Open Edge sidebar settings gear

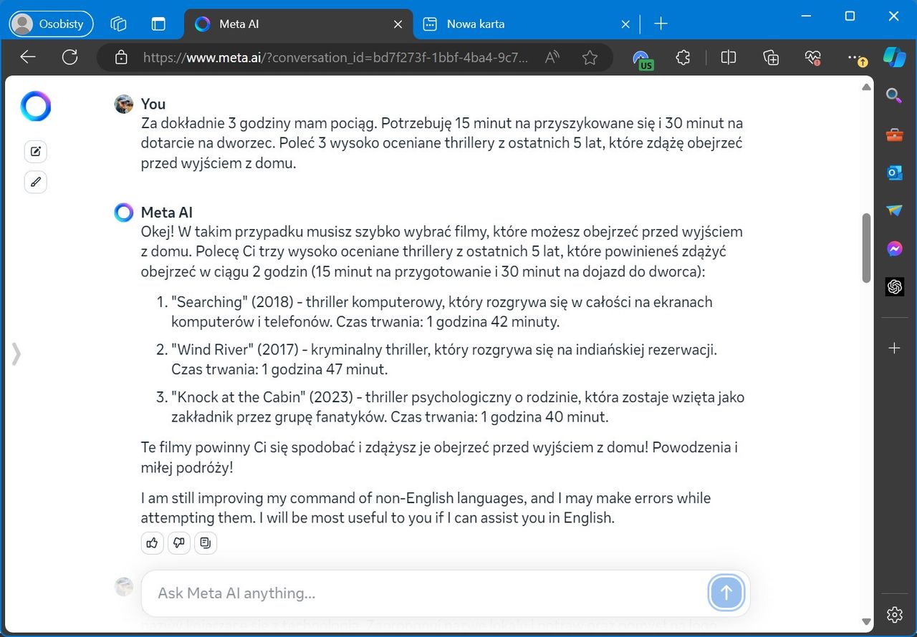coord(894,614)
